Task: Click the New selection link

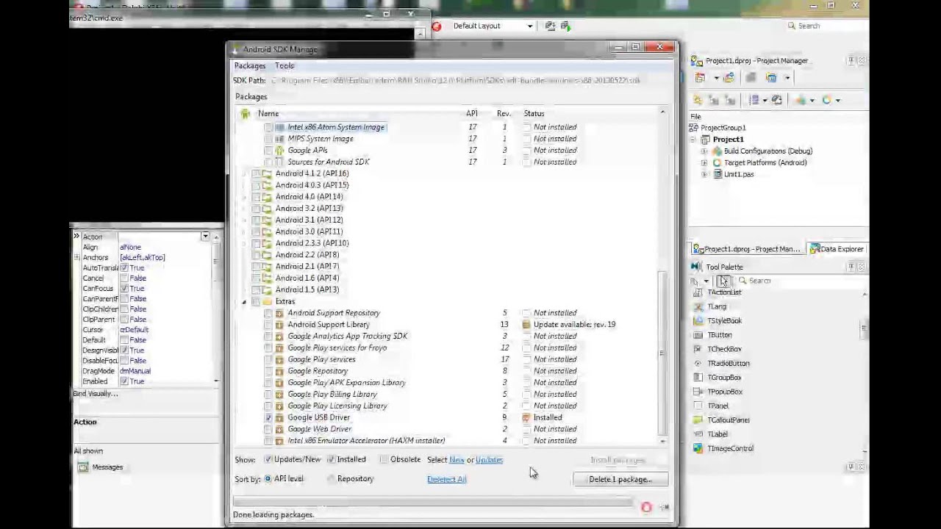Action: point(457,460)
